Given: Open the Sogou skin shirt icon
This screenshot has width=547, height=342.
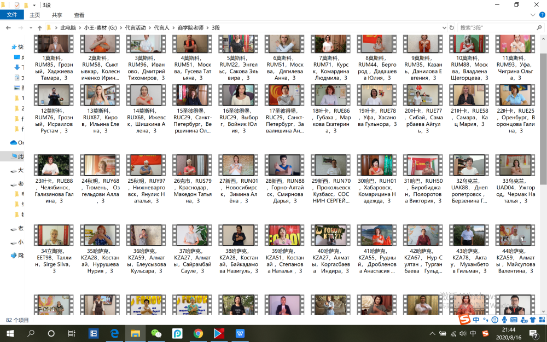Looking at the screenshot, I should tap(532, 320).
